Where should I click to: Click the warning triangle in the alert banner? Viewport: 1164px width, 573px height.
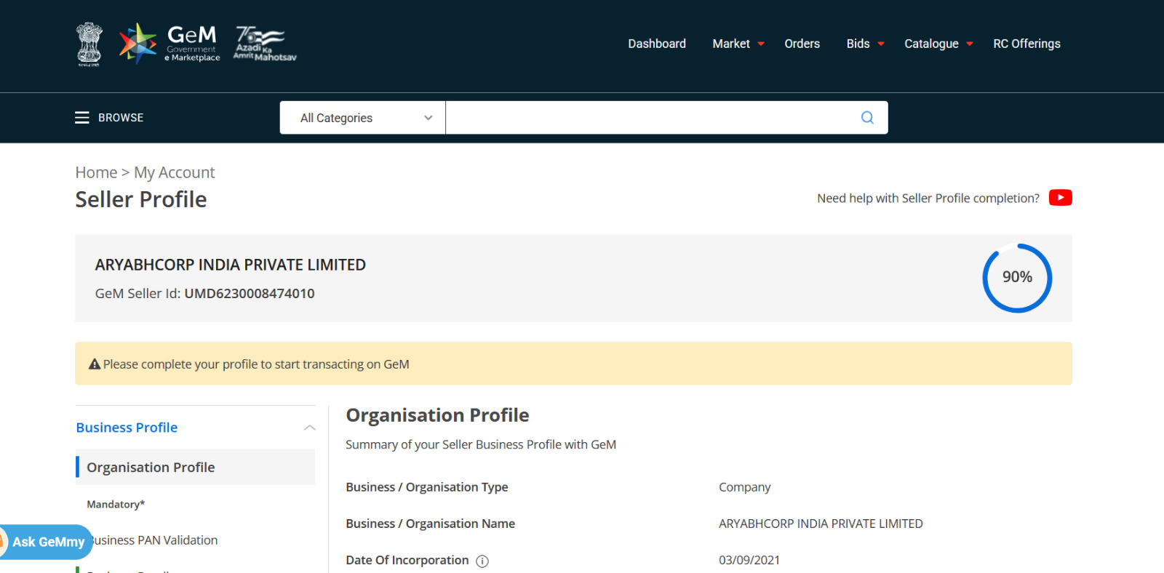pos(95,364)
